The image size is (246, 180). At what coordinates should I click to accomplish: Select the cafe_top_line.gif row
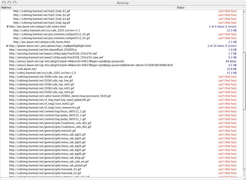[121, 80]
